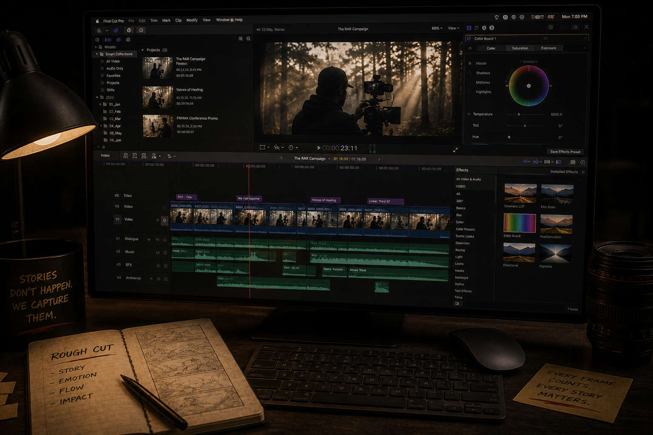Click the zoom-in magnifier in the browser
The height and width of the screenshot is (435, 653).
click(x=241, y=39)
